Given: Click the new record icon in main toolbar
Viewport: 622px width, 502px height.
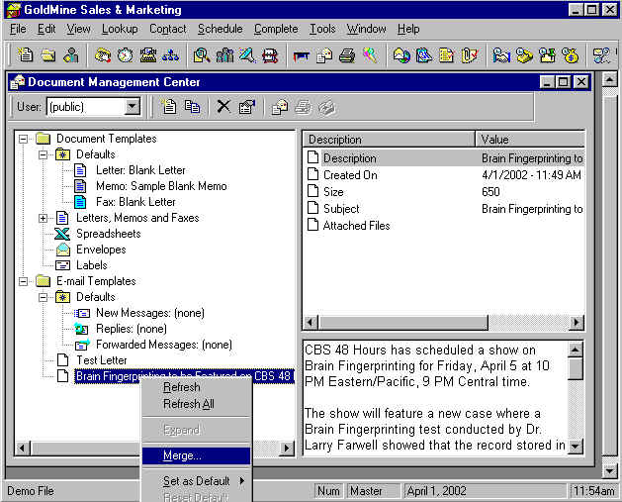Looking at the screenshot, I should tap(26, 55).
